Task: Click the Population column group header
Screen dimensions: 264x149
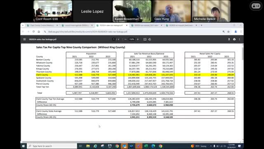Action: coord(91,53)
